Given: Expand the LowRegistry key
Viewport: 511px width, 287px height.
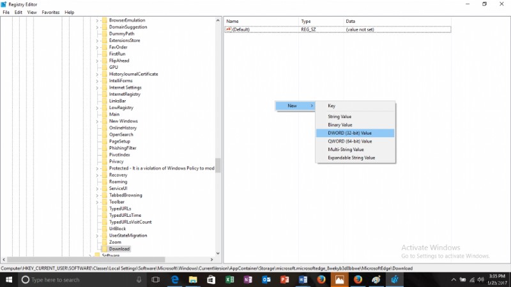Looking at the screenshot, I should 97,108.
